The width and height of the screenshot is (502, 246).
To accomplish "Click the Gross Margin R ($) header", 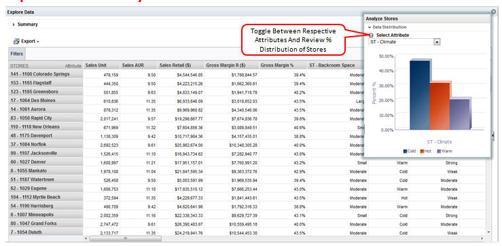I will [232, 65].
